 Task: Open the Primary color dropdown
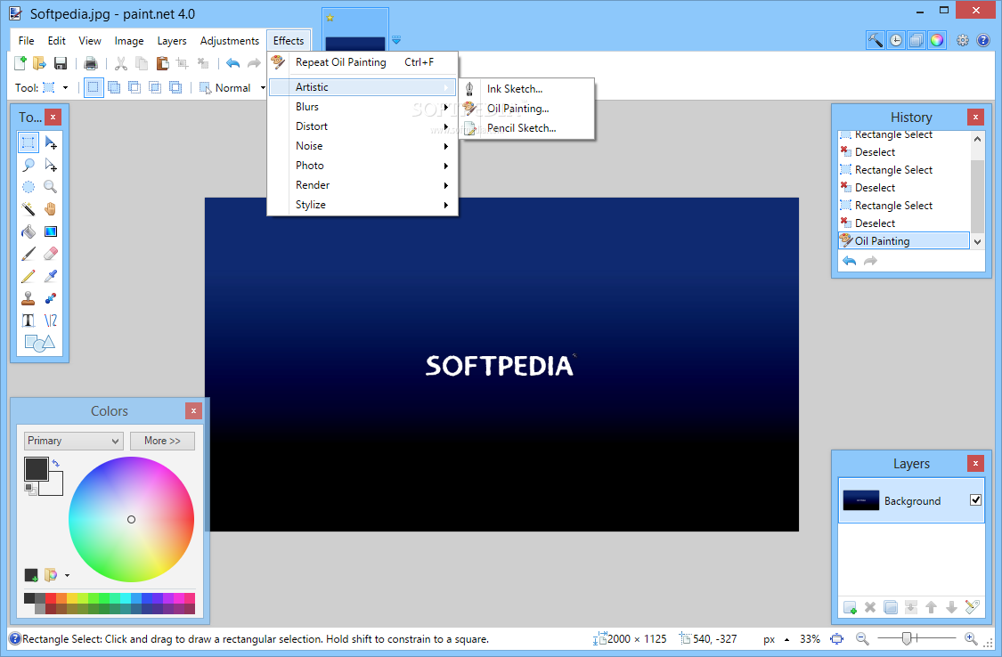point(74,441)
